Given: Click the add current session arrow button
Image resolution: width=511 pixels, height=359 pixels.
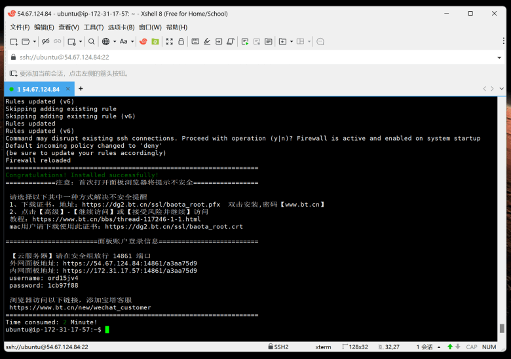Looking at the screenshot, I should (x=13, y=73).
